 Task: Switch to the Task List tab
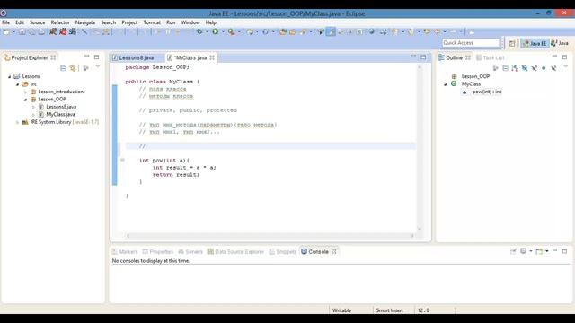tap(490, 57)
